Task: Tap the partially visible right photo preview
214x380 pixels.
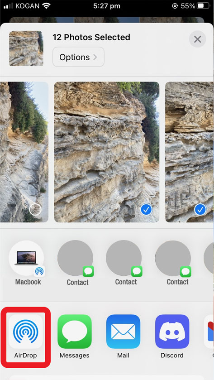Action: 190,152
